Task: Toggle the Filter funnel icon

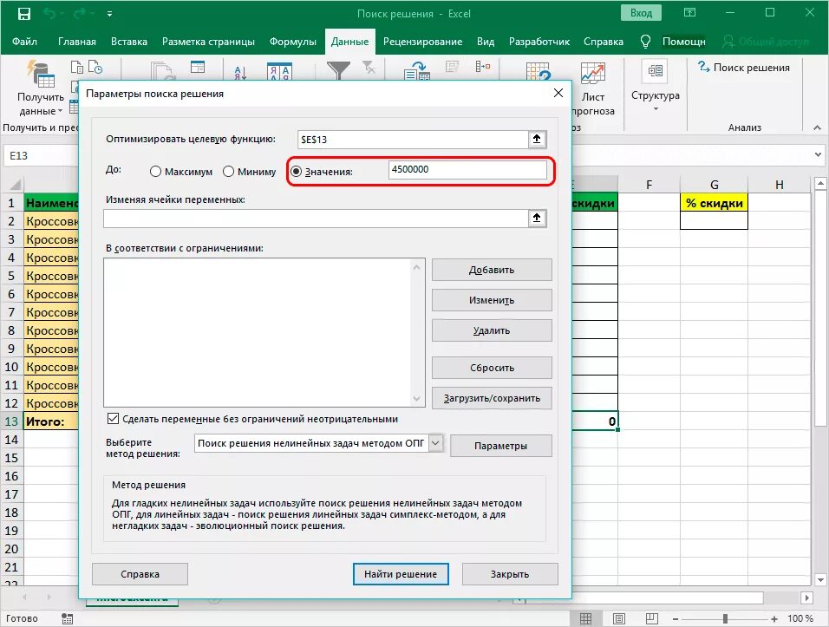Action: [x=338, y=70]
